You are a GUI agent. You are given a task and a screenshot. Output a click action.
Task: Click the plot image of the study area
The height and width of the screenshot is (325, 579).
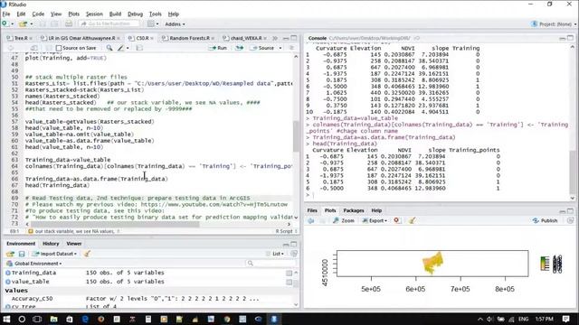(x=432, y=263)
